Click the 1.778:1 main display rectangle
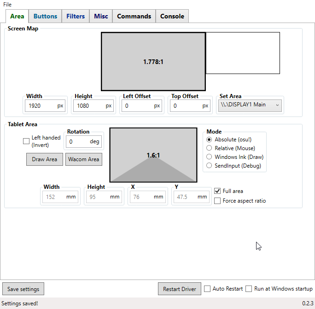This screenshot has height=309, width=315. click(x=153, y=62)
